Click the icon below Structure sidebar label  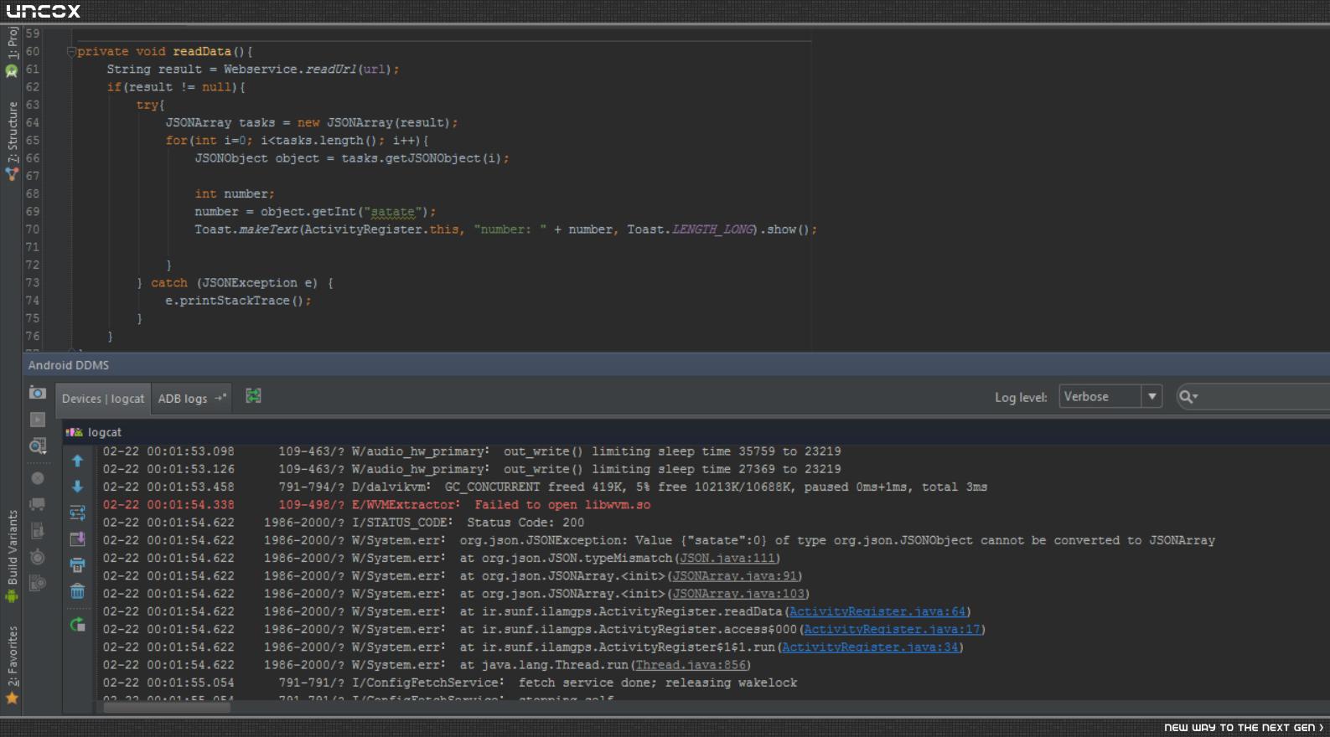click(x=12, y=174)
